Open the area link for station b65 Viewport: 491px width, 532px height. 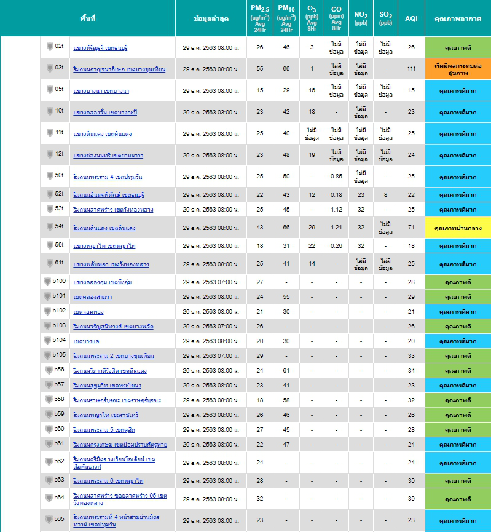click(x=116, y=521)
